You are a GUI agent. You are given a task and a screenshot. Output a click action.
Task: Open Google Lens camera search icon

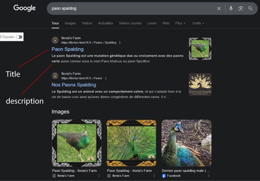[x=241, y=8]
